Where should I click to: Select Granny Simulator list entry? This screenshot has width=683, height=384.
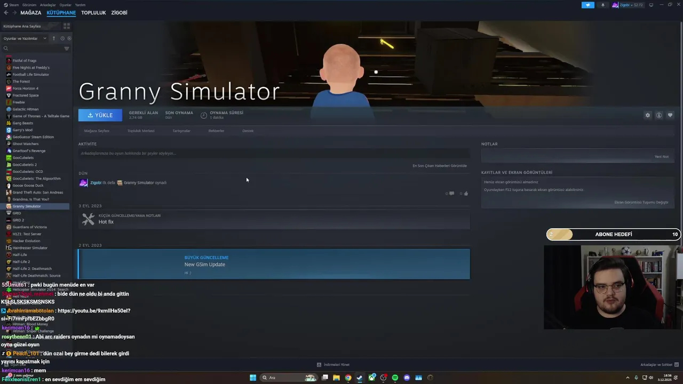[x=35, y=206]
